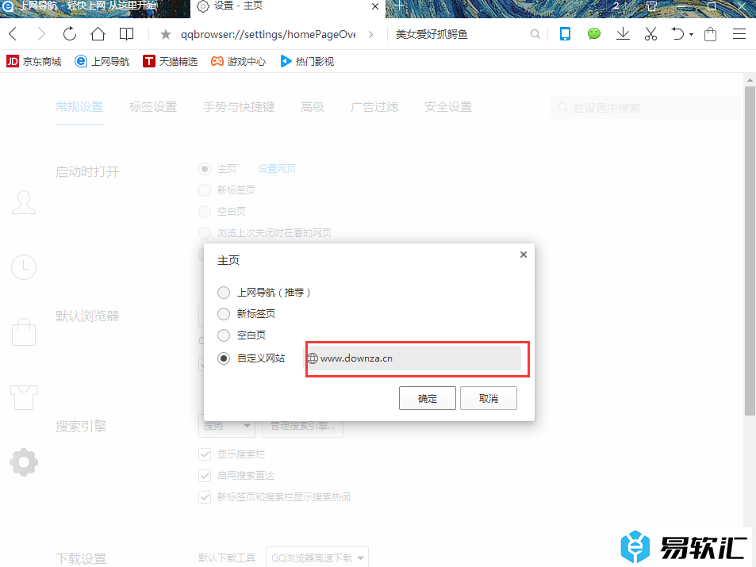The width and height of the screenshot is (756, 567).
Task: Expand the undo icon dropdown arrow
Action: click(x=692, y=35)
